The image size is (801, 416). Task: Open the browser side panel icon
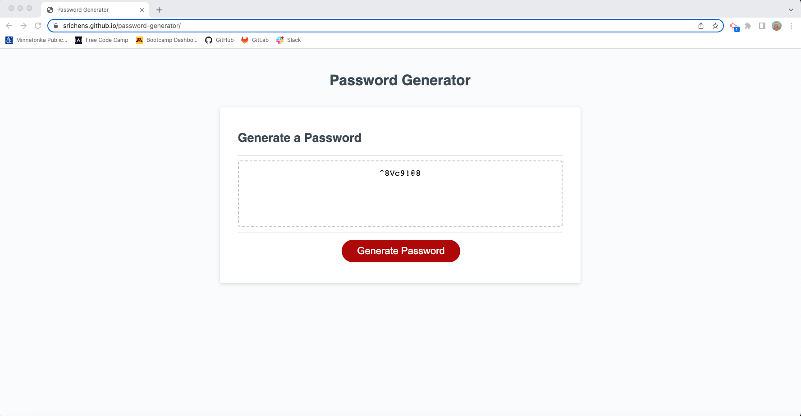(x=762, y=26)
